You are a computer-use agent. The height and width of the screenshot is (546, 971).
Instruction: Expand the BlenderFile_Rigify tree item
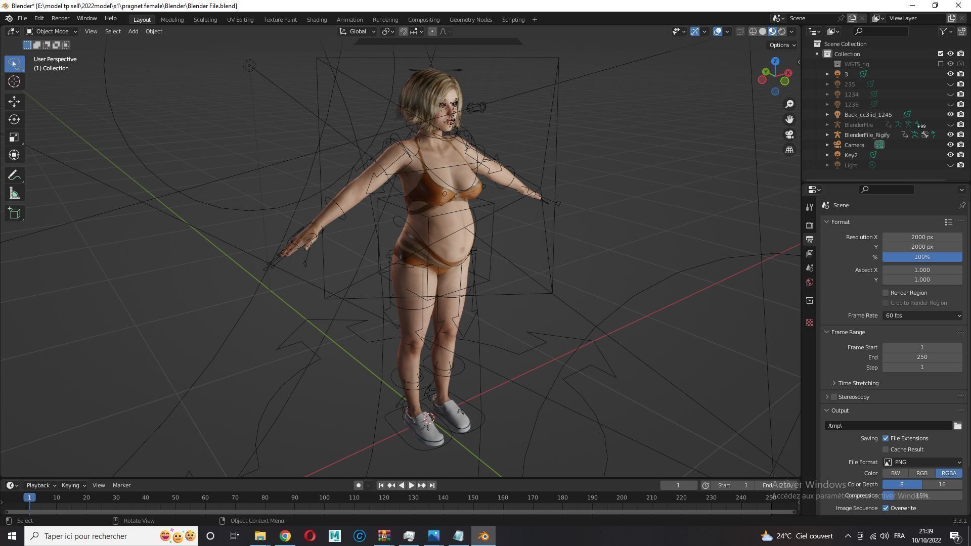[827, 135]
